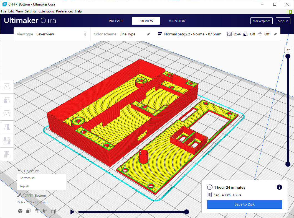294x218 pixels.
Task: Click the print info icon beside time estimate
Action: (279, 187)
